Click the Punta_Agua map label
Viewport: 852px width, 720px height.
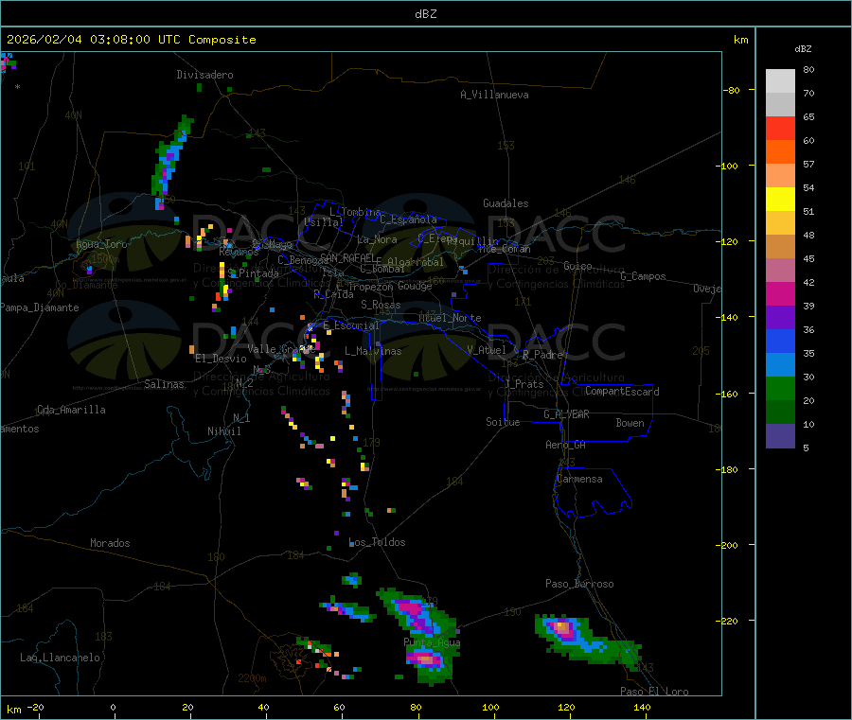click(x=432, y=642)
